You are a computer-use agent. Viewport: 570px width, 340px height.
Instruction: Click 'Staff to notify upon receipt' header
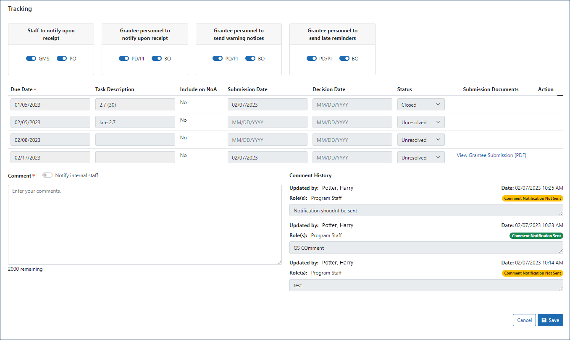[x=51, y=34]
